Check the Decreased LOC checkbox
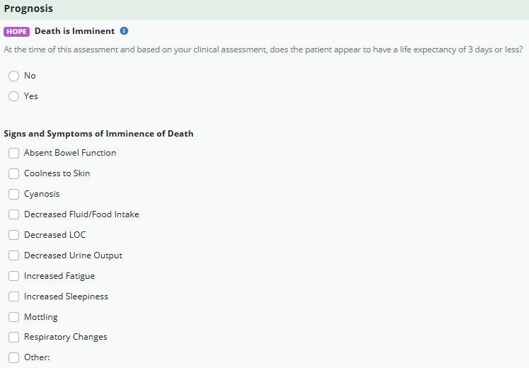Image resolution: width=529 pixels, height=368 pixels. [x=13, y=235]
